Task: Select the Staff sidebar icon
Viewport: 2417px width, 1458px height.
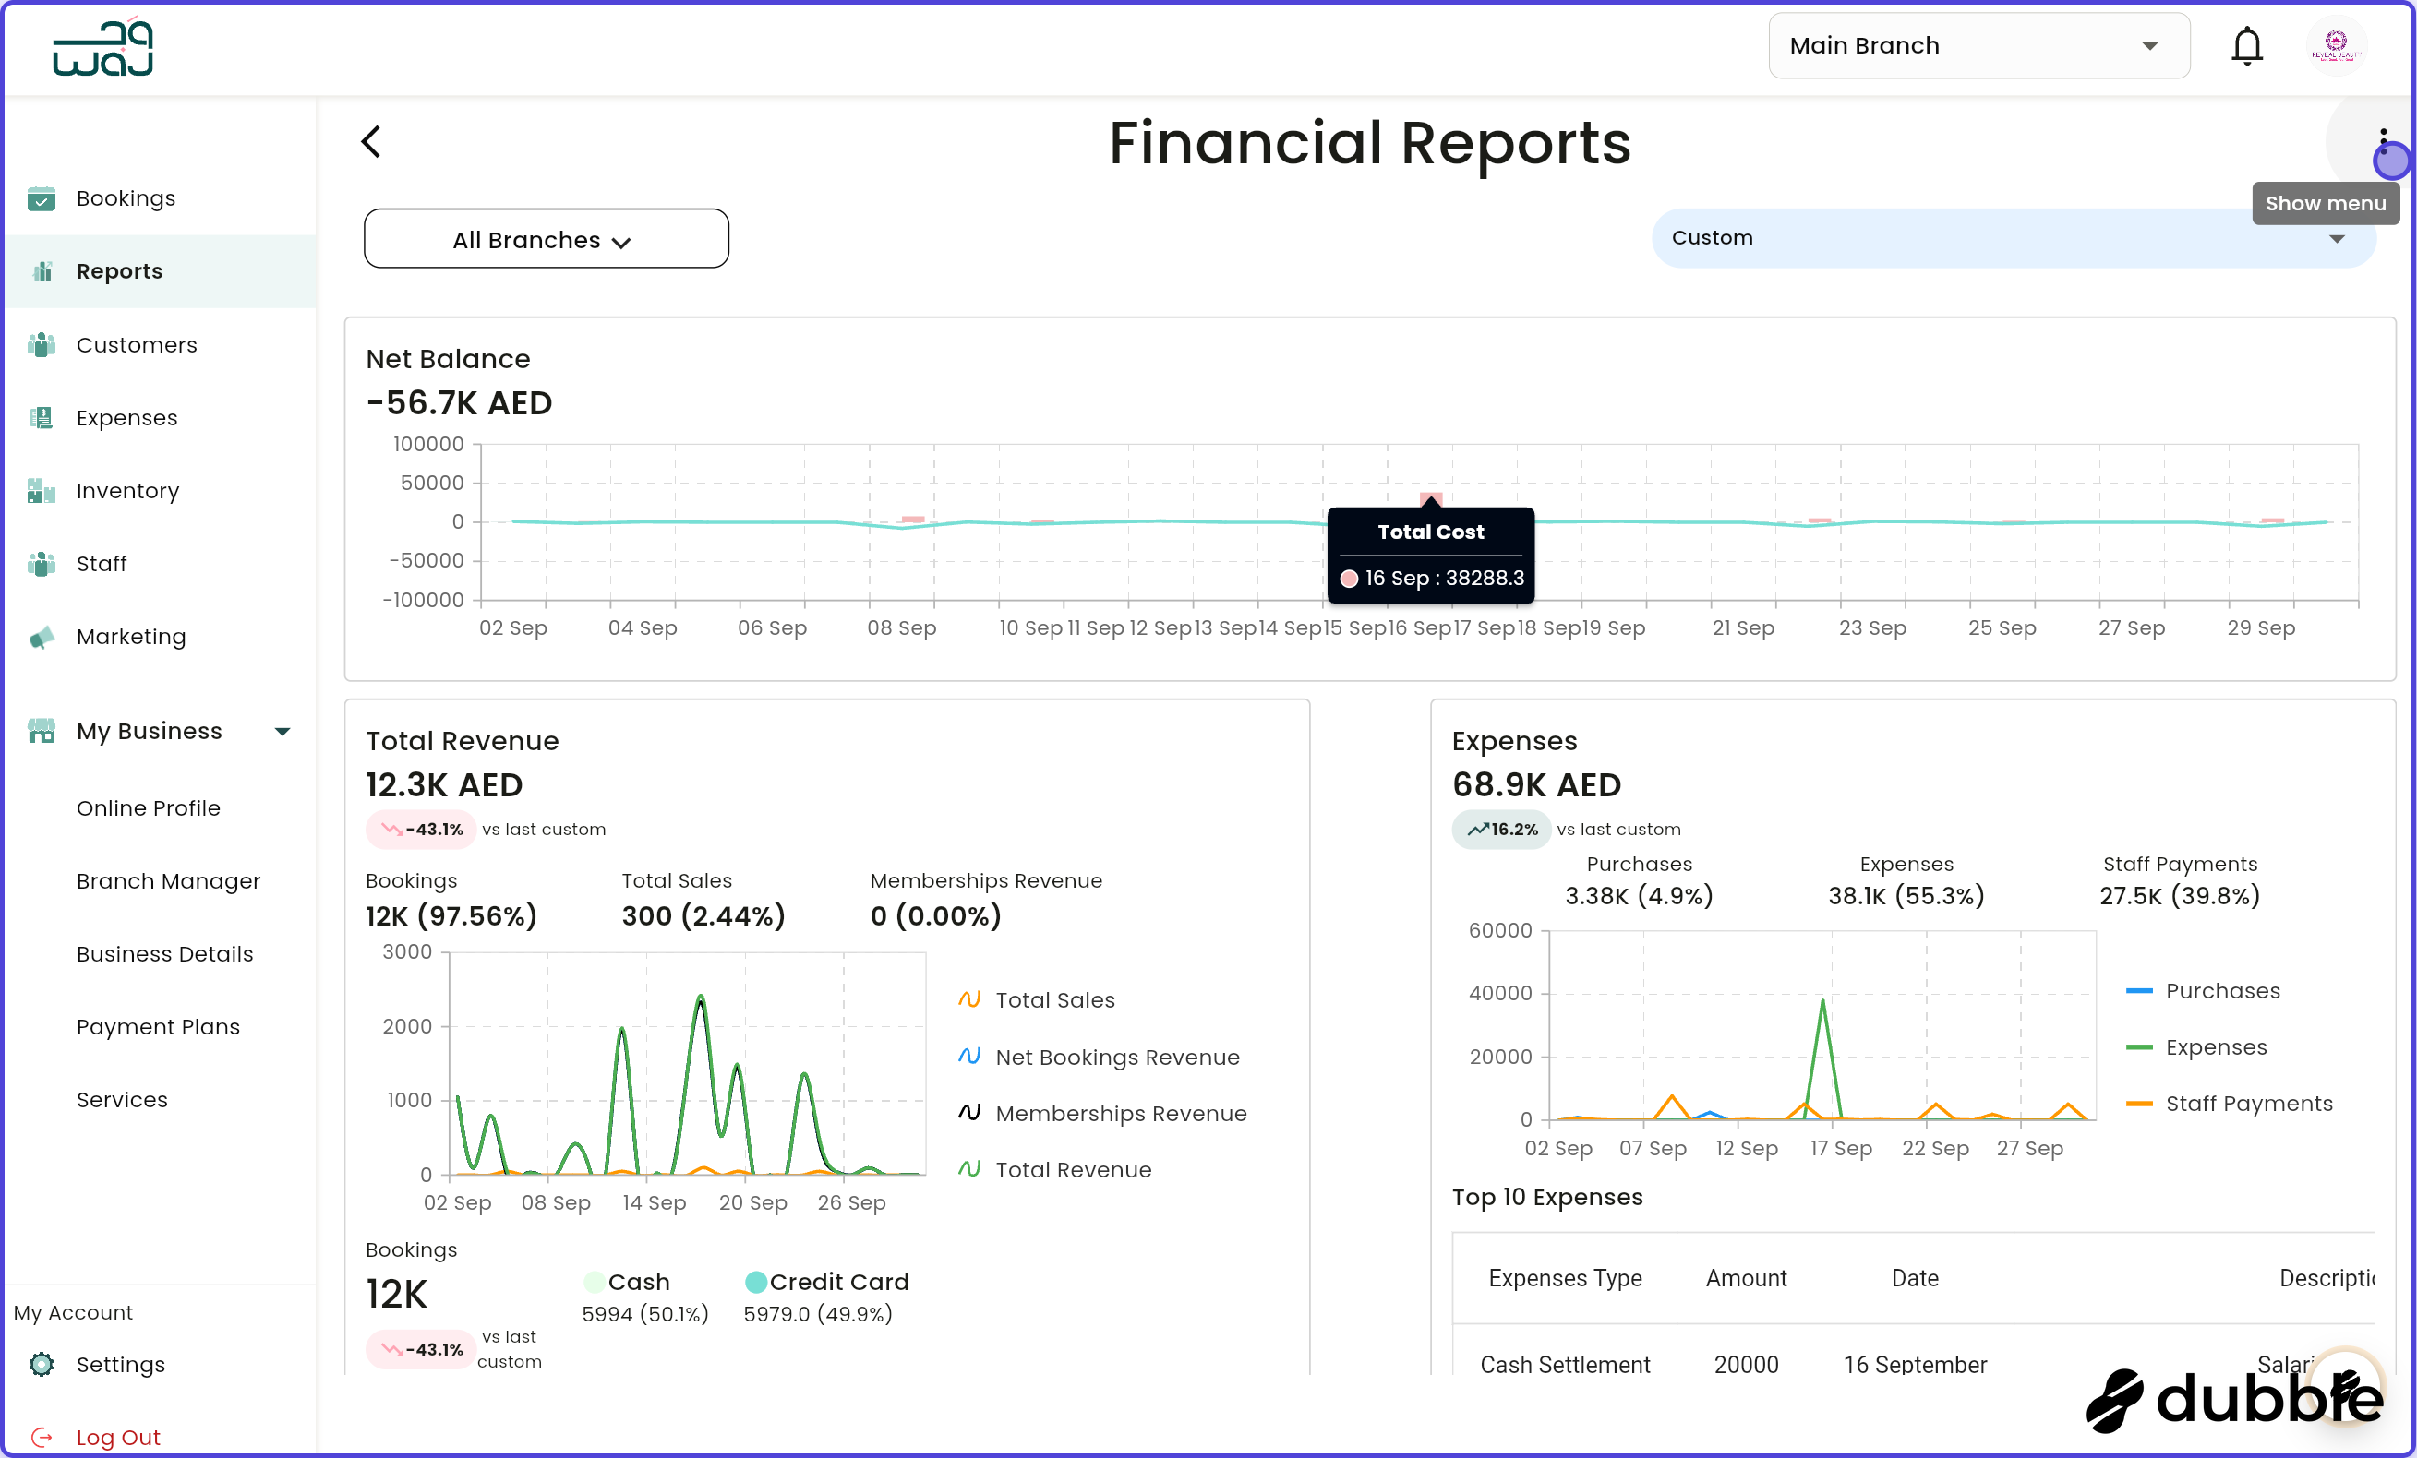Action: click(x=42, y=564)
